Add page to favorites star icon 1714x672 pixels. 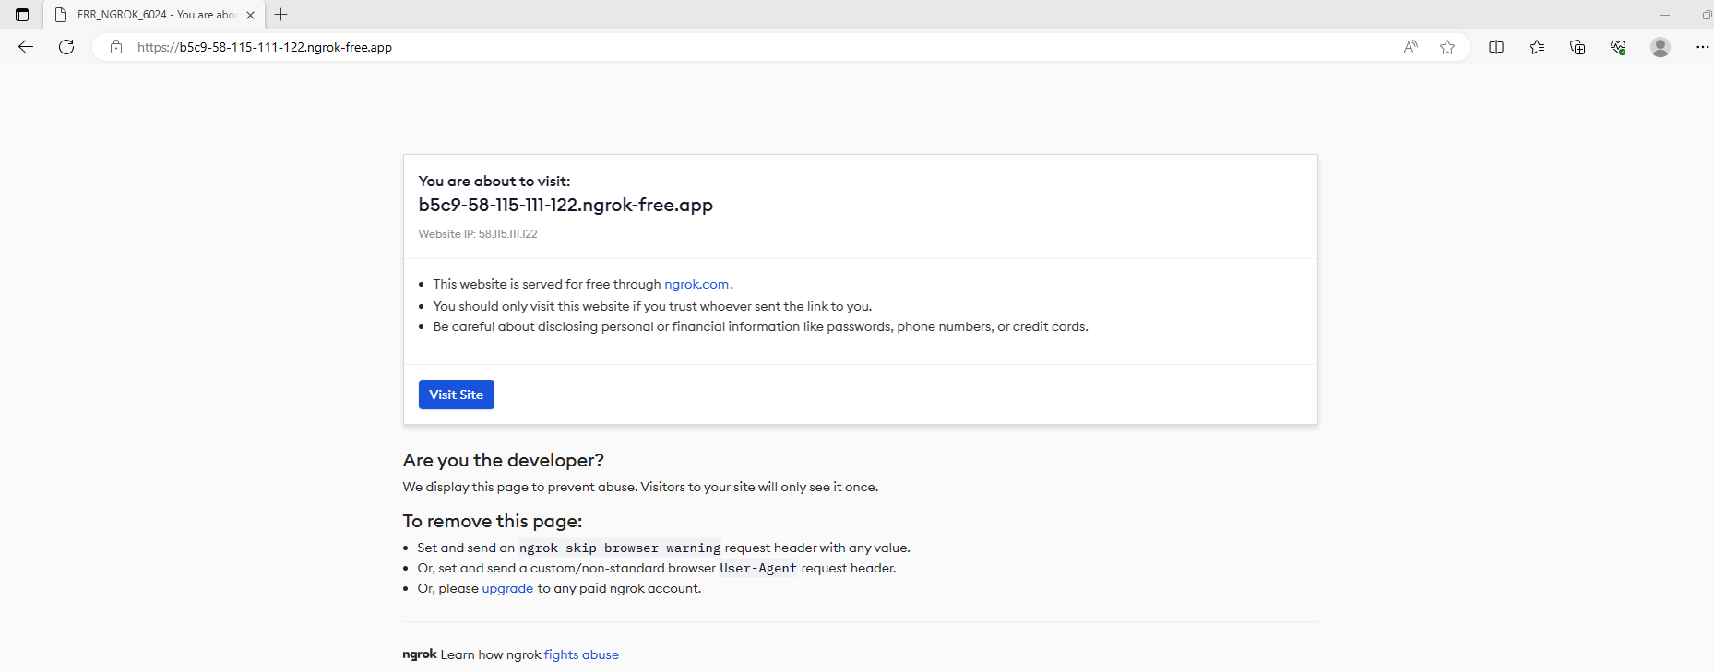[1447, 47]
